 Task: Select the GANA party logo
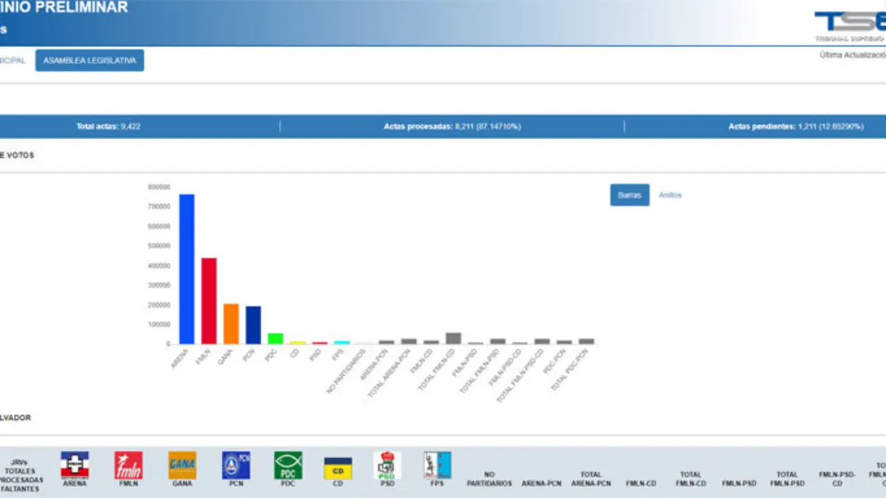click(x=181, y=465)
